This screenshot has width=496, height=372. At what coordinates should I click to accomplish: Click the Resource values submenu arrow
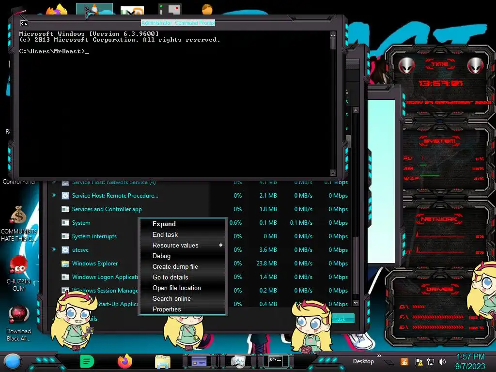(220, 245)
